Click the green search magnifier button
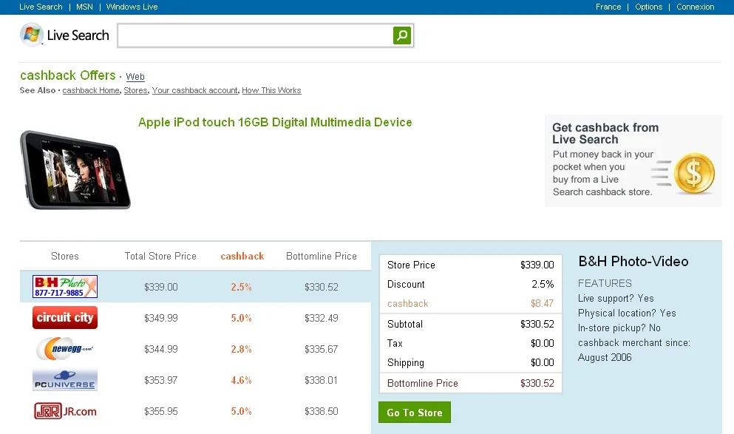This screenshot has width=734, height=434. pyautogui.click(x=402, y=35)
